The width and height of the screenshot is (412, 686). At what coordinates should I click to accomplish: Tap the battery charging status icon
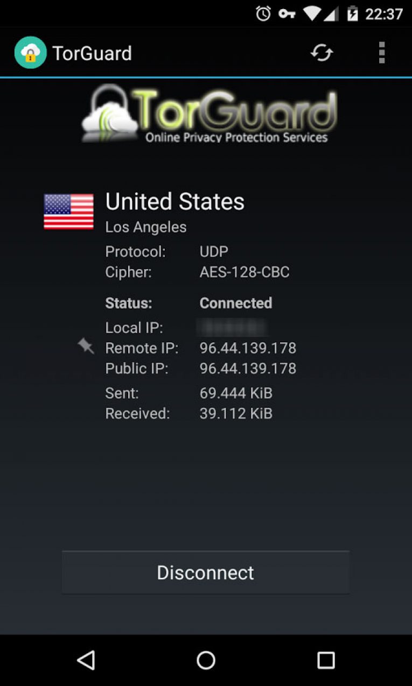click(x=352, y=13)
